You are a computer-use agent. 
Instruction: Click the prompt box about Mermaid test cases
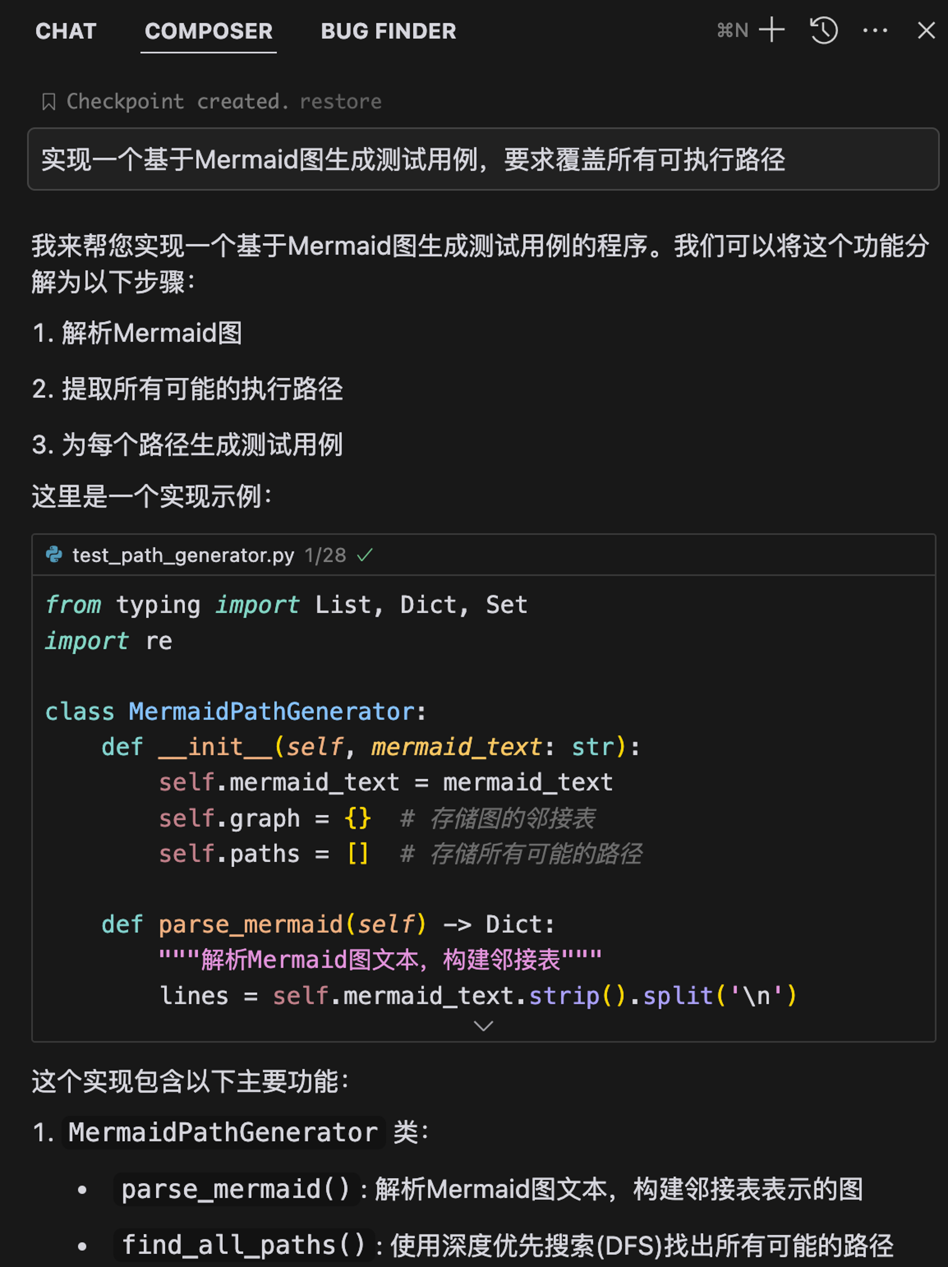click(x=483, y=159)
